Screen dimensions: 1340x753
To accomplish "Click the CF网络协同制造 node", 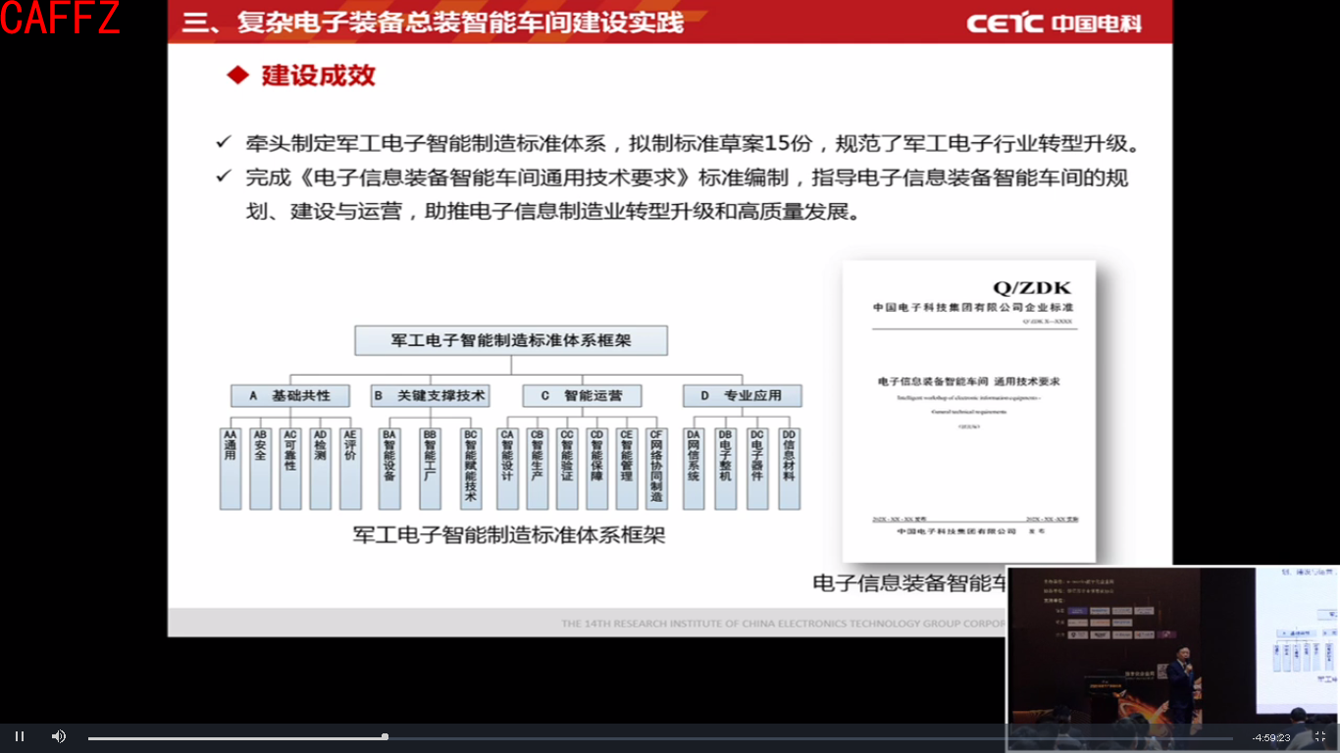I will click(655, 466).
